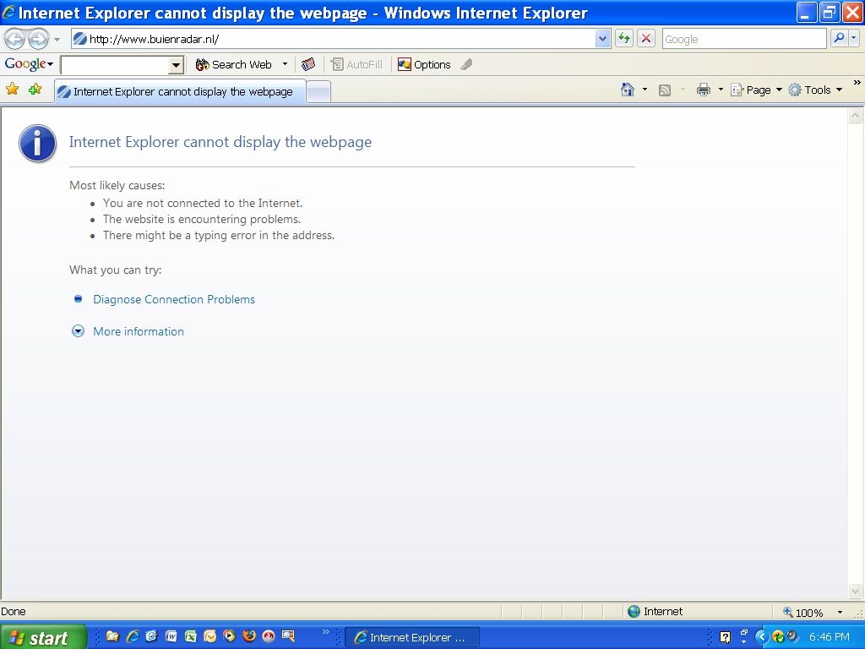The image size is (865, 649).
Task: Click the Print icon
Action: click(x=704, y=90)
